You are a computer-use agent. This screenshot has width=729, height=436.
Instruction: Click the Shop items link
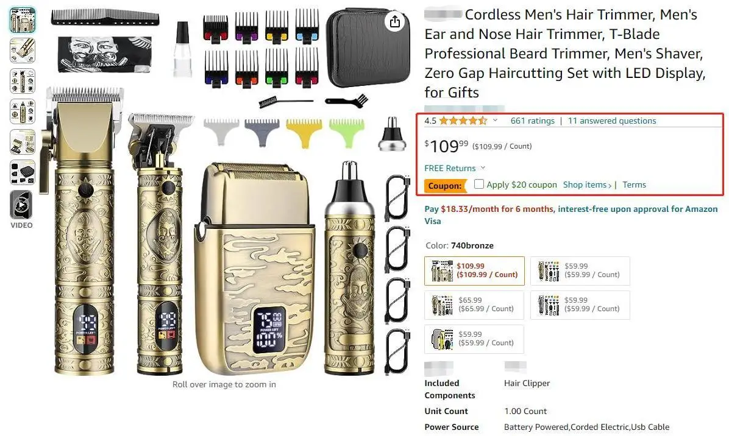587,185
